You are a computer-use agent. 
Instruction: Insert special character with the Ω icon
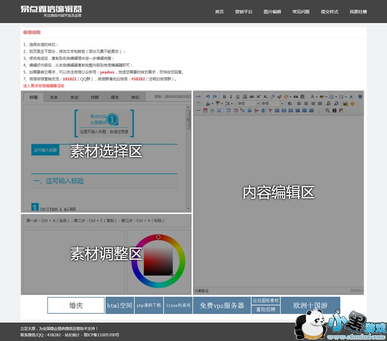(x=219, y=110)
